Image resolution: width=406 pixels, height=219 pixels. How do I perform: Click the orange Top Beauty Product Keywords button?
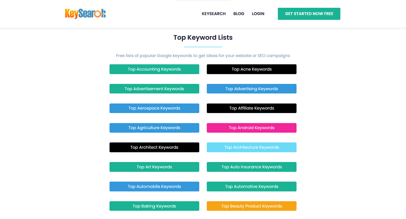[x=252, y=206]
